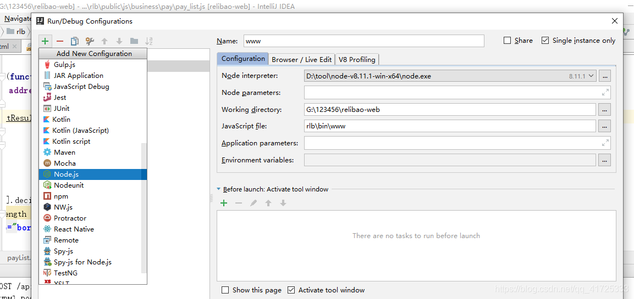Open the Node interpreter dropdown
Viewport: 634px width, 299px height.
[x=591, y=76]
